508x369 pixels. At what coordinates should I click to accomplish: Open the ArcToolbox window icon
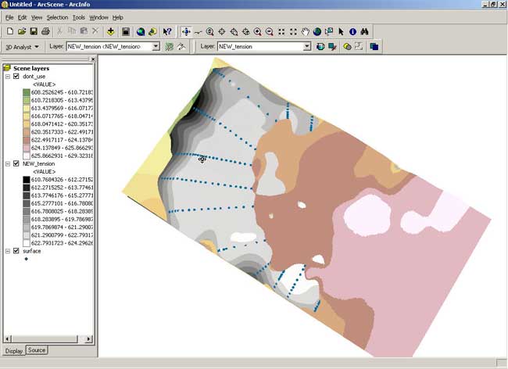click(152, 31)
